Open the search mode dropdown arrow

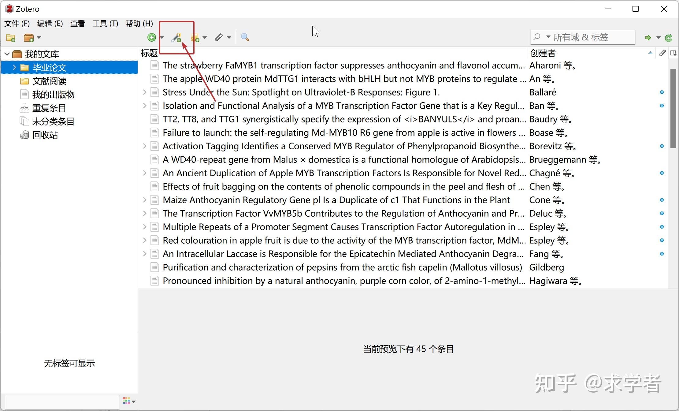point(548,37)
